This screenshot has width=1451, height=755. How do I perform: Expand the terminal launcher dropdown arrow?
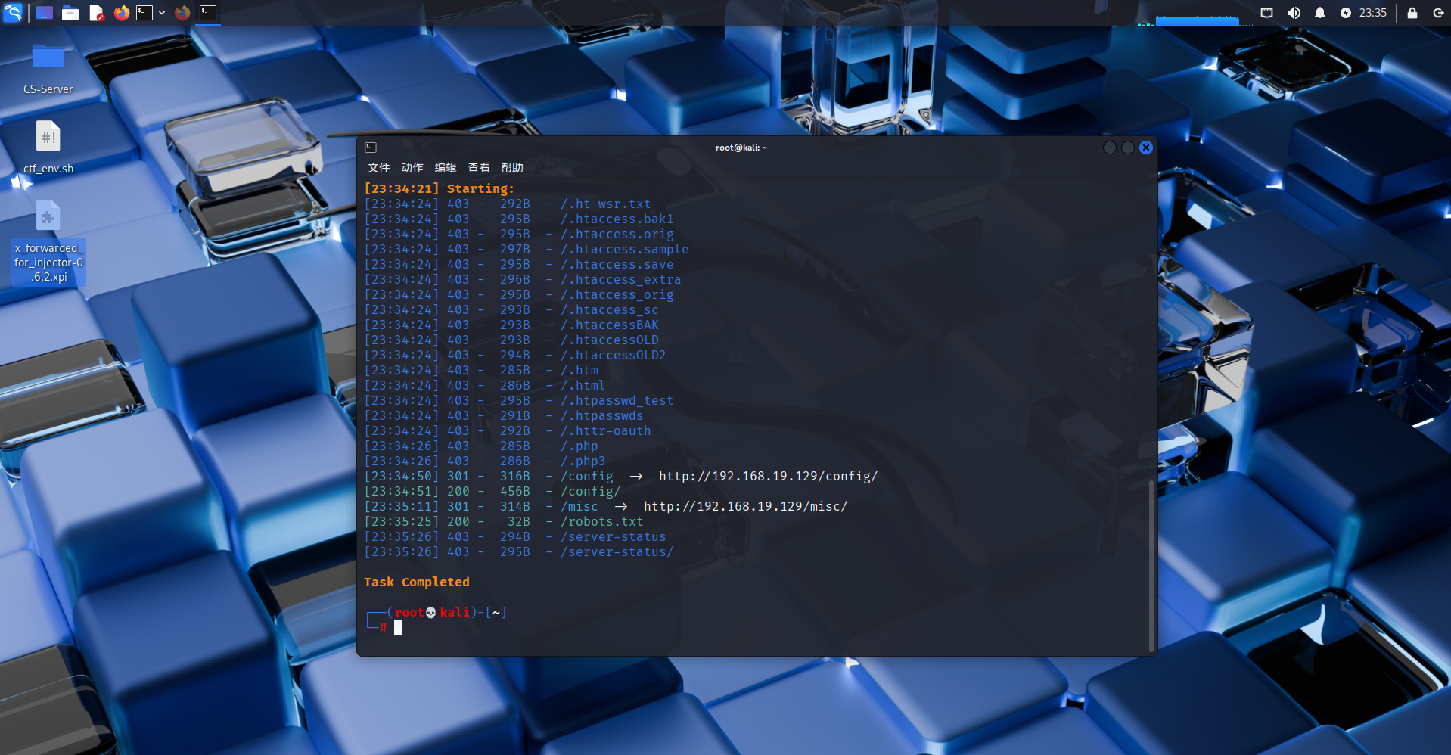click(162, 13)
